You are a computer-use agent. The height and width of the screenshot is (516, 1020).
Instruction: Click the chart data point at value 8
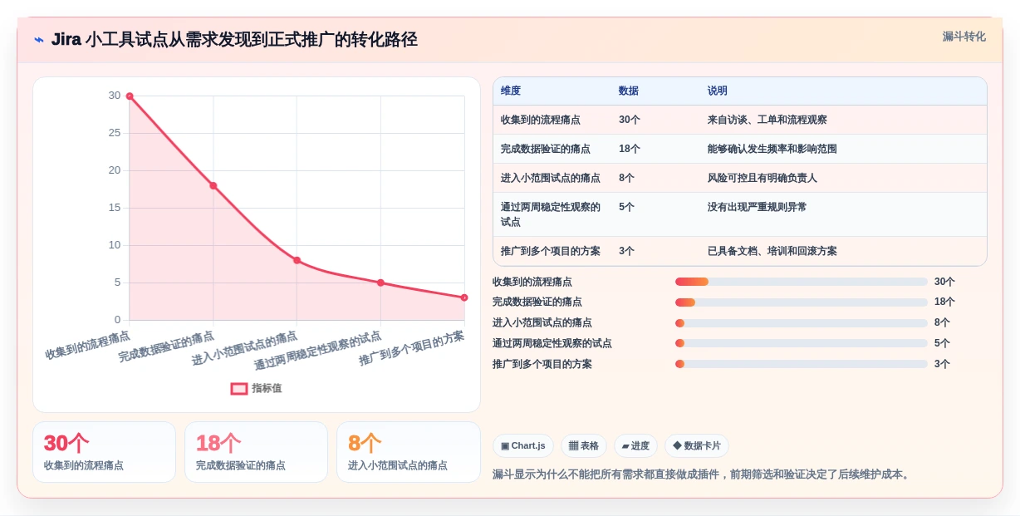click(297, 260)
